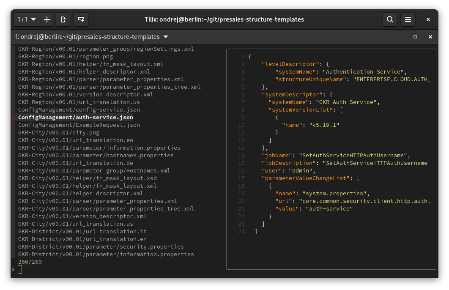Maximize the terminal pane icon
The height and width of the screenshot is (290, 449).
coord(415,37)
